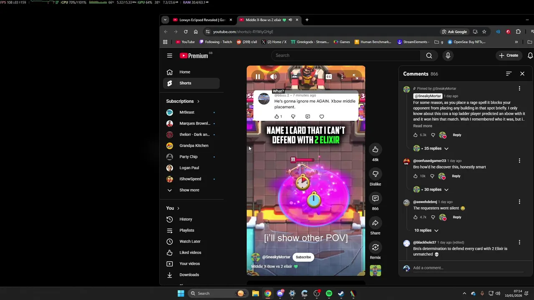This screenshot has height=300, width=534.
Task: Dislike the Short
Action: pyautogui.click(x=375, y=174)
